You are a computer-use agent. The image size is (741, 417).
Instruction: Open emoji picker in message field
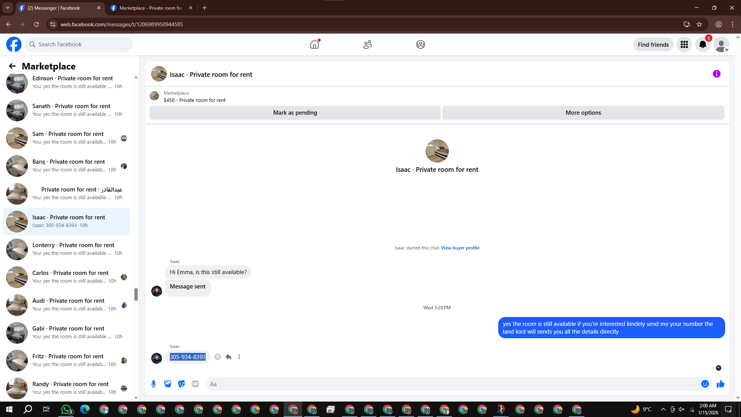pyautogui.click(x=705, y=384)
